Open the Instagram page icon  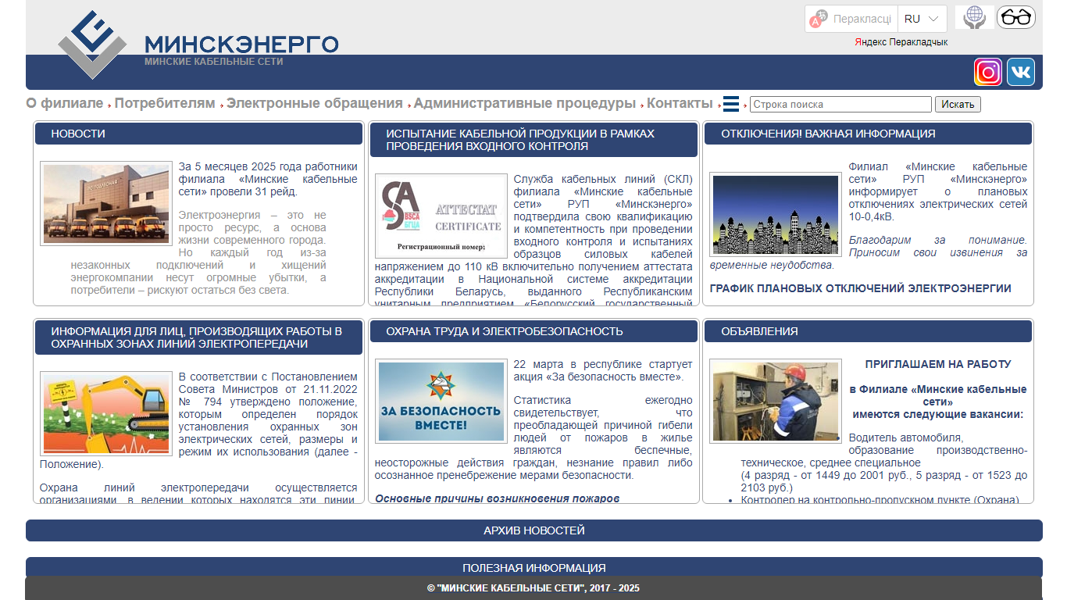click(x=987, y=72)
